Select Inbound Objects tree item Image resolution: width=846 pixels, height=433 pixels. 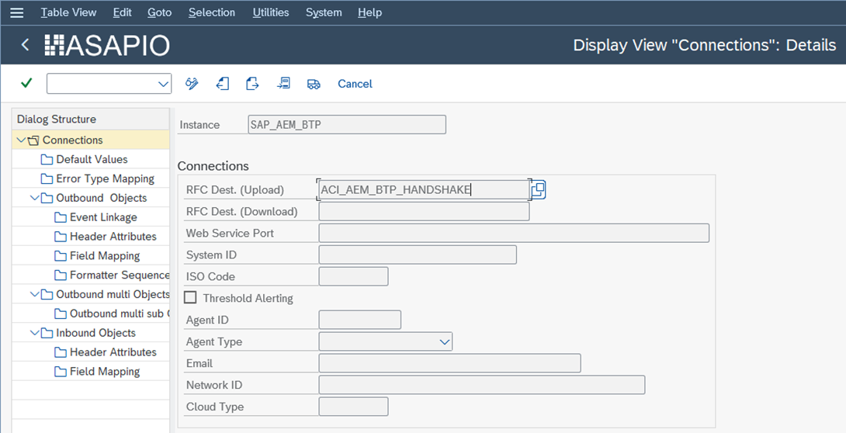click(95, 333)
